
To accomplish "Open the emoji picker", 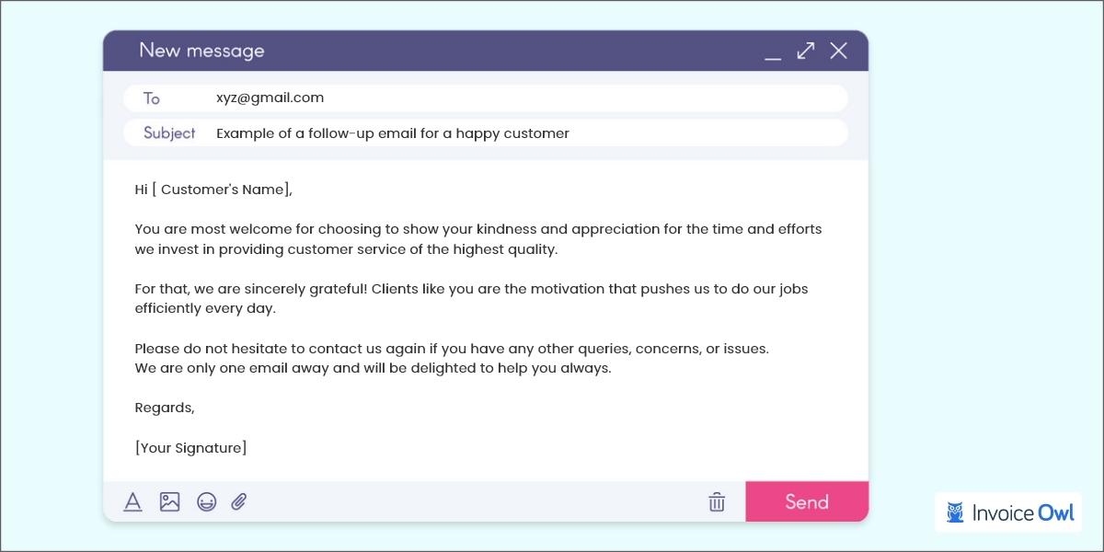I will pyautogui.click(x=205, y=501).
